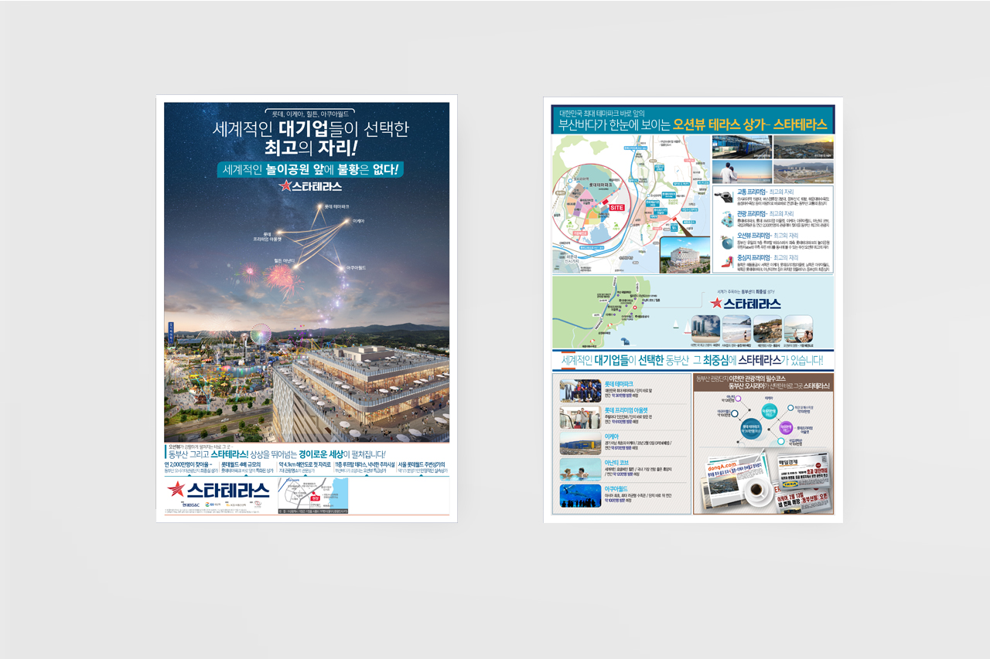Open the 롯데 테마파크 list thumbnail

pos(580,391)
